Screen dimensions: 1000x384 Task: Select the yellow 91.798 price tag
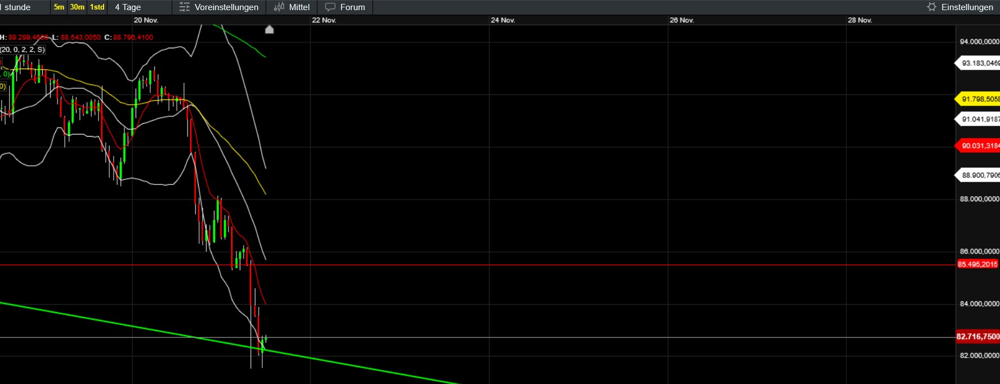pyautogui.click(x=979, y=99)
